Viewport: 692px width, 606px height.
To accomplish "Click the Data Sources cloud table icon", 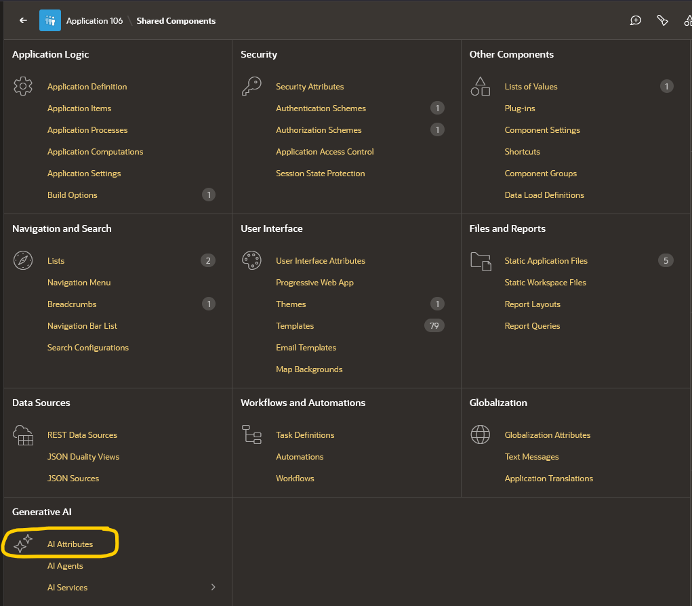I will 23,435.
